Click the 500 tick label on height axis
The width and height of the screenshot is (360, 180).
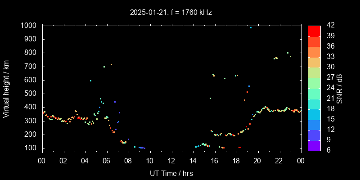[31, 94]
